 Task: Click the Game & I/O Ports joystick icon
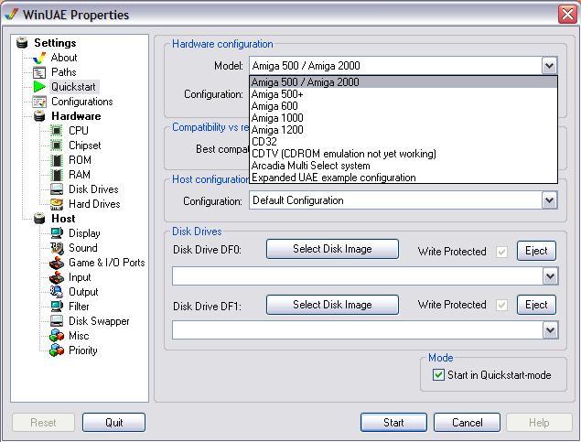point(57,263)
